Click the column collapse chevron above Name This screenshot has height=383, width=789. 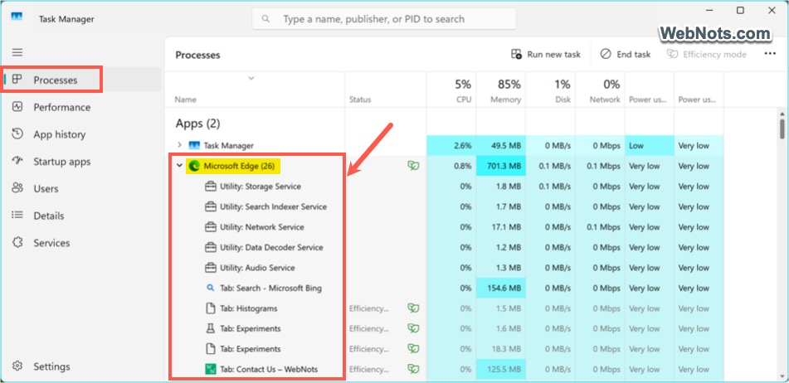[251, 78]
